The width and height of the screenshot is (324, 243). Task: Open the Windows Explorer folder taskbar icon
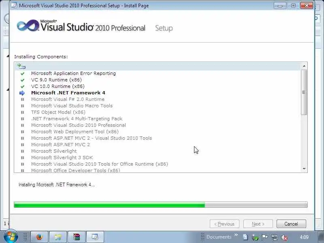tap(58, 237)
